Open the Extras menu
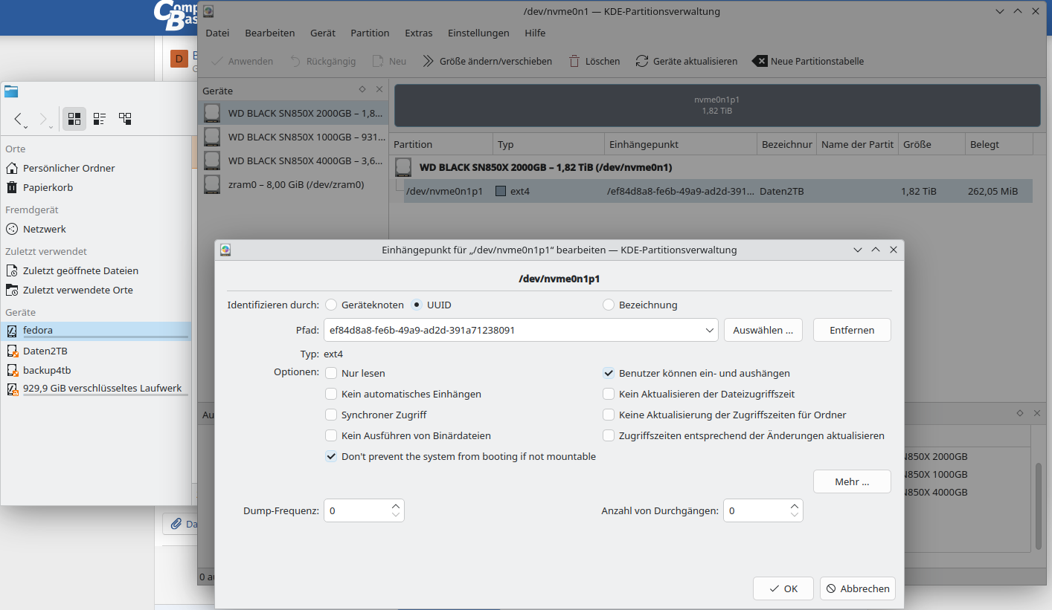This screenshot has width=1052, height=610. pos(419,33)
